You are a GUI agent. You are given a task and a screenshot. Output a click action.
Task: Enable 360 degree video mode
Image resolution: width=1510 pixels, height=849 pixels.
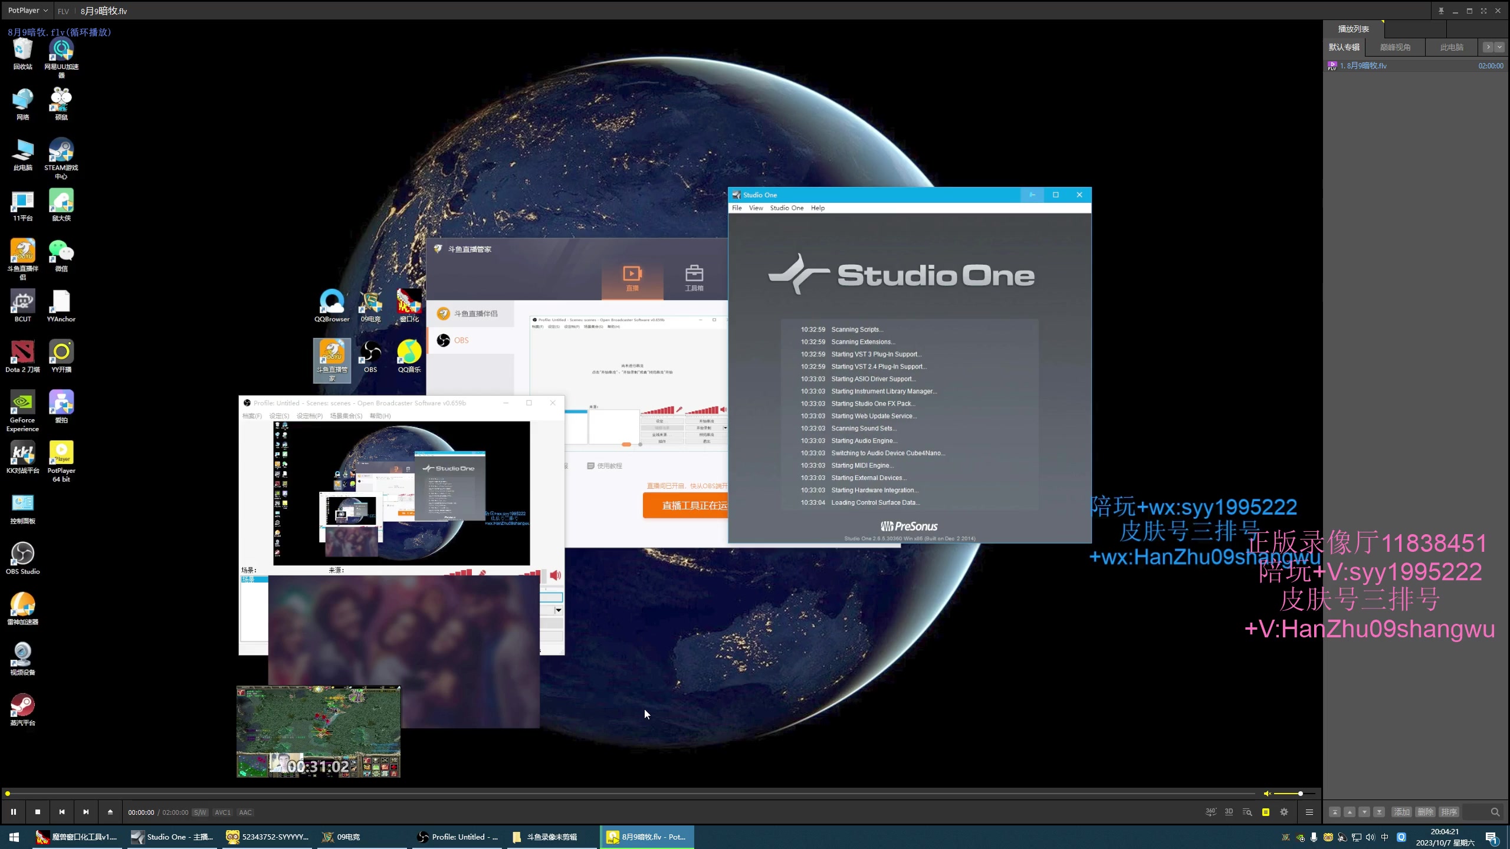pyautogui.click(x=1210, y=812)
